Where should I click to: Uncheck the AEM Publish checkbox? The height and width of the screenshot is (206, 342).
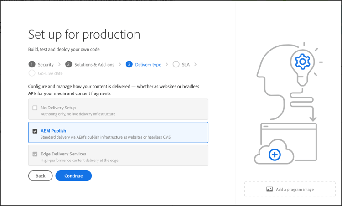pyautogui.click(x=35, y=131)
